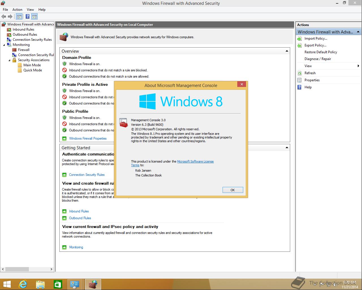Click the Export Policy icon
The height and width of the screenshot is (290, 362).
pyautogui.click(x=300, y=45)
